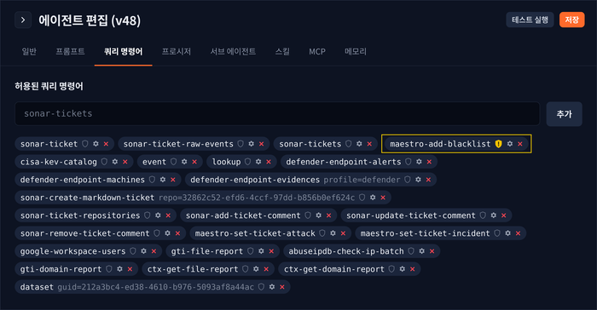Show the 메모리 tab
The height and width of the screenshot is (310, 597).
[356, 51]
